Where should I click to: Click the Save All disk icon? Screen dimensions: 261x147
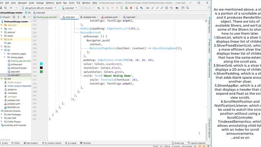1,8
